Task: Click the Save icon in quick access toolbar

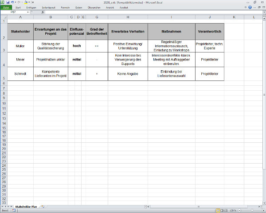Action: click(x=8, y=2)
